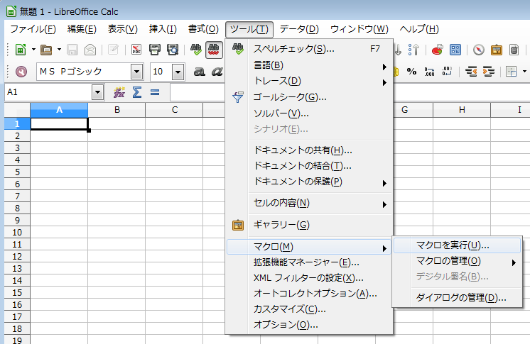Toggle the Italic 'a' formatting icon

tap(217, 72)
